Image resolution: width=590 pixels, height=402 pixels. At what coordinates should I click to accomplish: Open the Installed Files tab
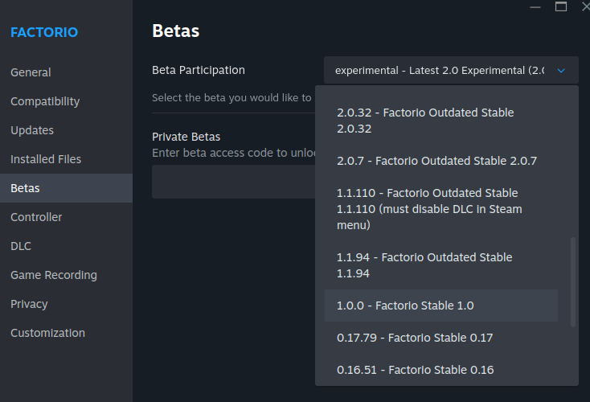[46, 159]
